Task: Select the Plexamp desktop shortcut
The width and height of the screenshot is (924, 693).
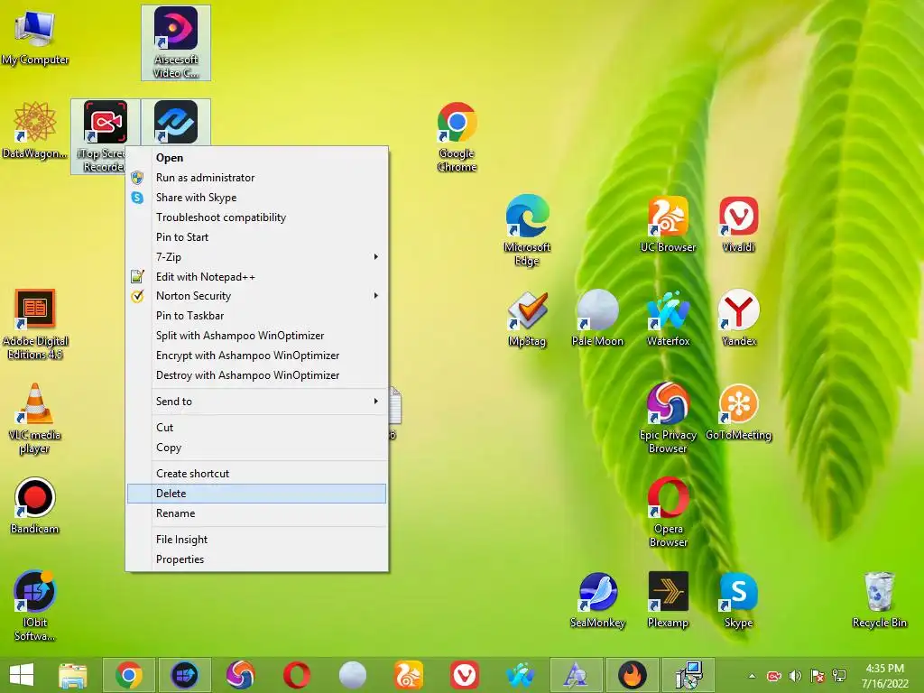Action: point(668,600)
